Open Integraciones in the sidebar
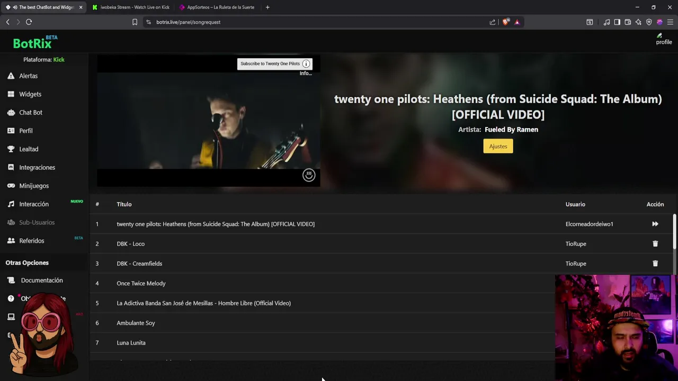The width and height of the screenshot is (678, 381). 37,167
